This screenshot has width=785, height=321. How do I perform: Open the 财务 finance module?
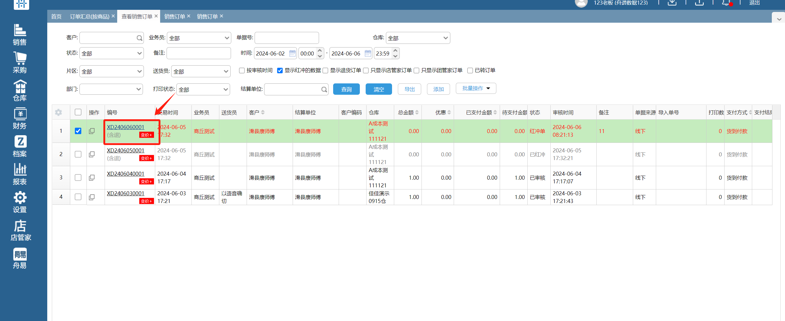pyautogui.click(x=20, y=118)
